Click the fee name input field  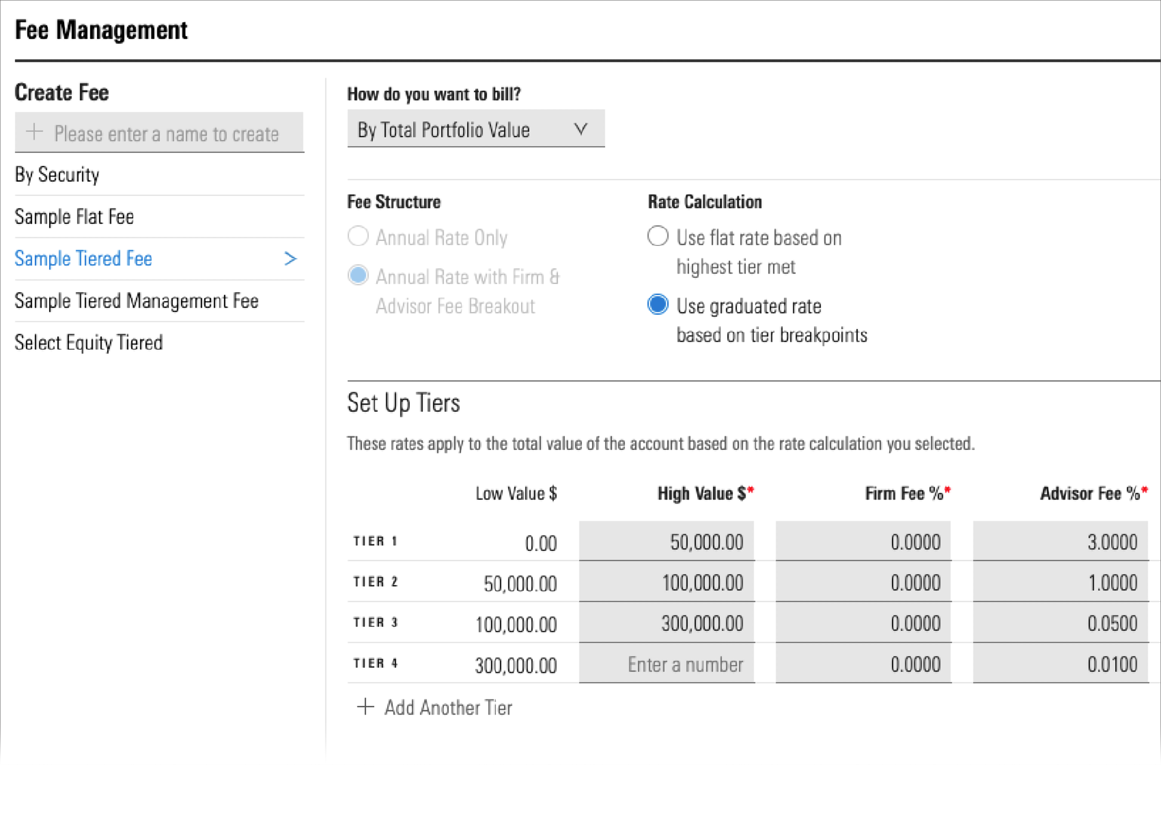pos(167,133)
